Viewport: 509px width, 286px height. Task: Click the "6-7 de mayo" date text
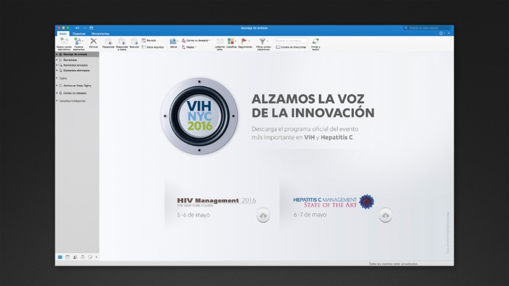[x=310, y=215]
